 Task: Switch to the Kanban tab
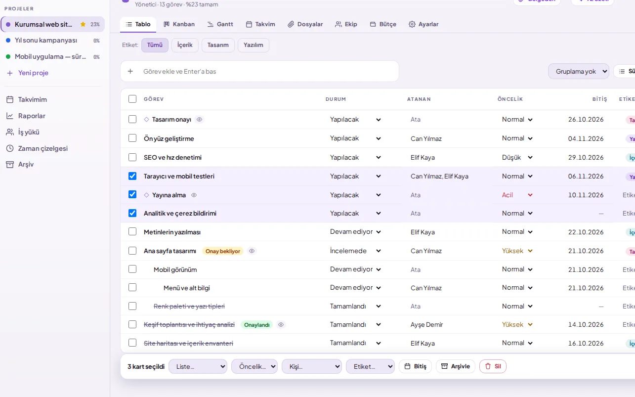pyautogui.click(x=179, y=24)
